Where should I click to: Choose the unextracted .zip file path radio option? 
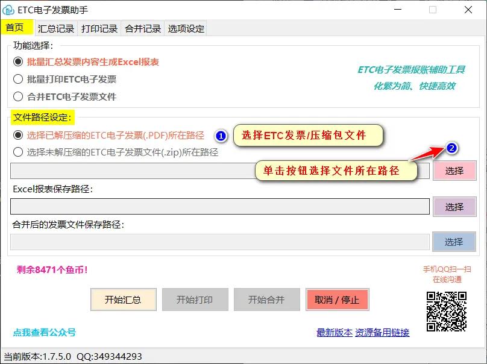coord(116,152)
